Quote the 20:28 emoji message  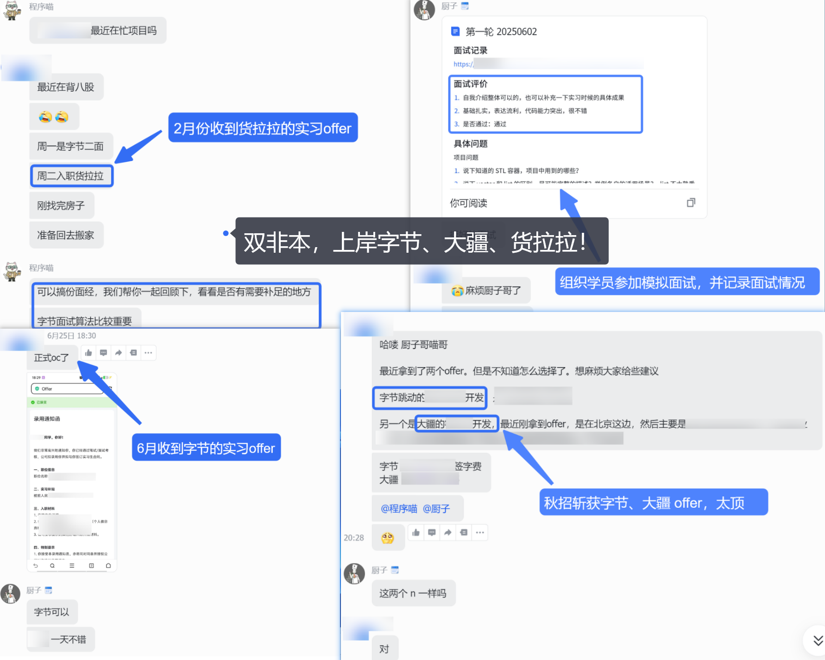pos(464,532)
